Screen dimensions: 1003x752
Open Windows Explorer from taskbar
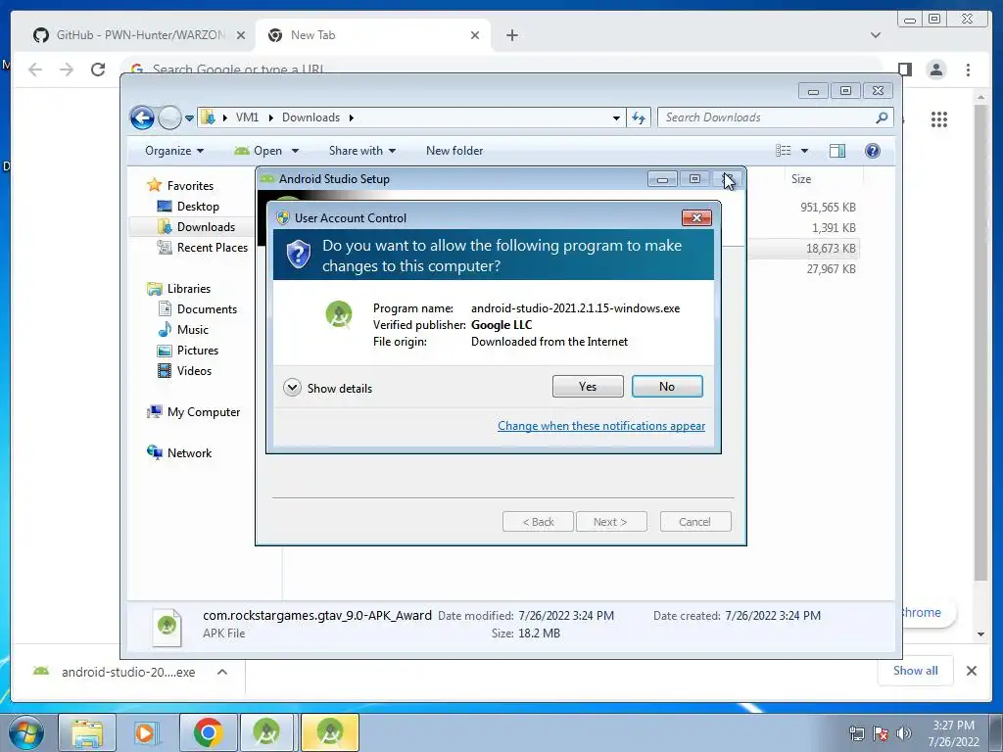pos(87,732)
